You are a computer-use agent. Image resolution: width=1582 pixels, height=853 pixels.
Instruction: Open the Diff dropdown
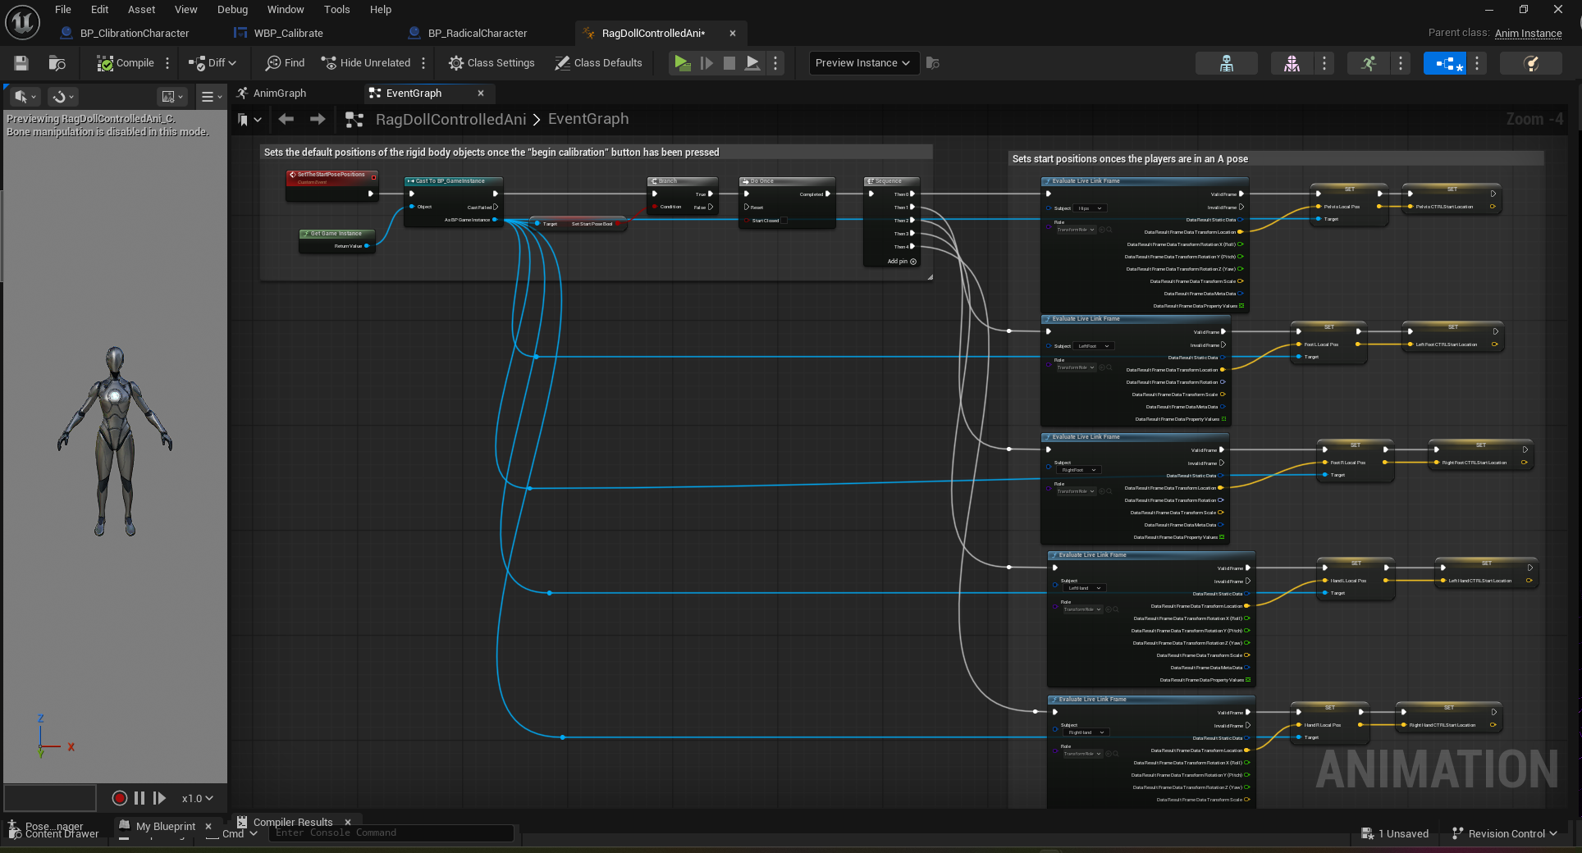pyautogui.click(x=213, y=63)
